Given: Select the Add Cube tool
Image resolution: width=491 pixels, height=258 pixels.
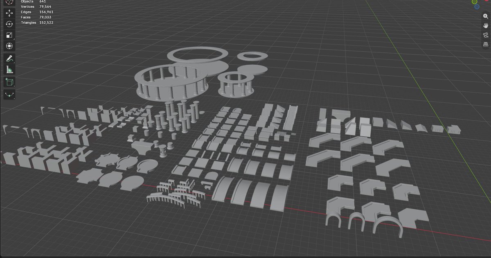Looking at the screenshot, I should coord(9,82).
